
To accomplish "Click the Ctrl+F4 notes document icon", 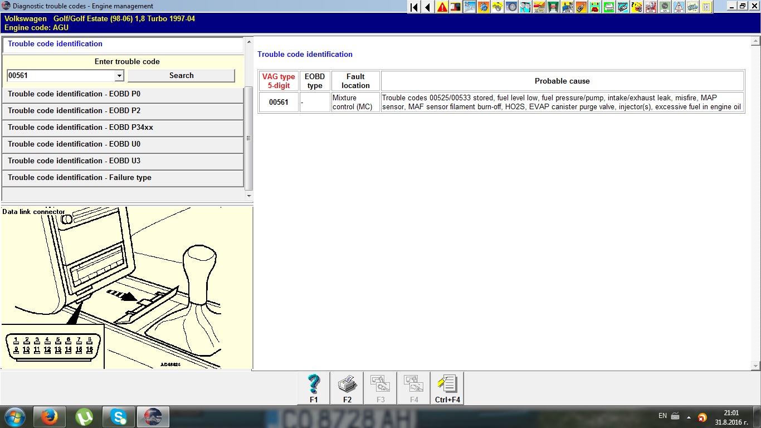I will coord(447,388).
